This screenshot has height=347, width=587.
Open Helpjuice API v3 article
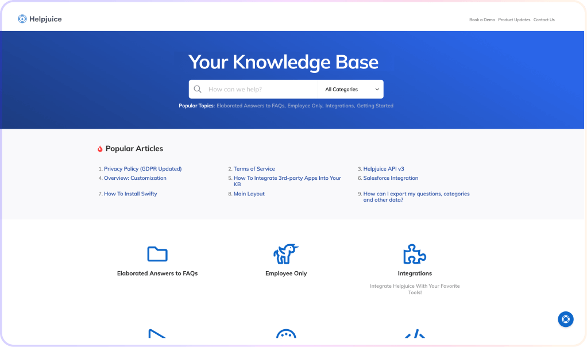(x=384, y=169)
